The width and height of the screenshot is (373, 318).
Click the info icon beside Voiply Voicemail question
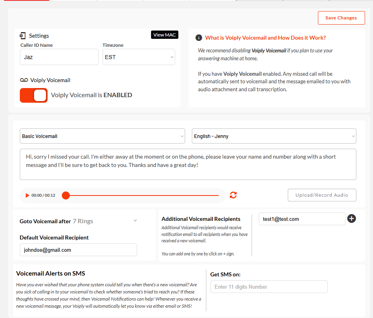pyautogui.click(x=199, y=38)
